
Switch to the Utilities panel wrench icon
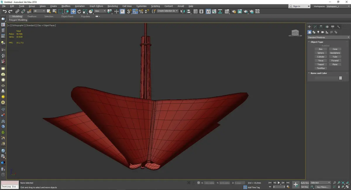point(339,27)
